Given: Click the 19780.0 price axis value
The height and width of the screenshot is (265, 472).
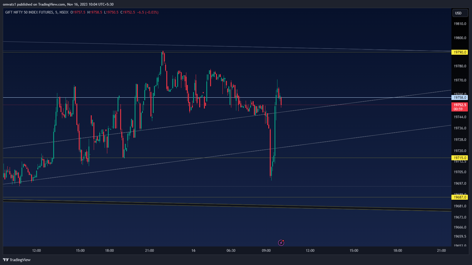Looking at the screenshot, I should click(x=460, y=66).
